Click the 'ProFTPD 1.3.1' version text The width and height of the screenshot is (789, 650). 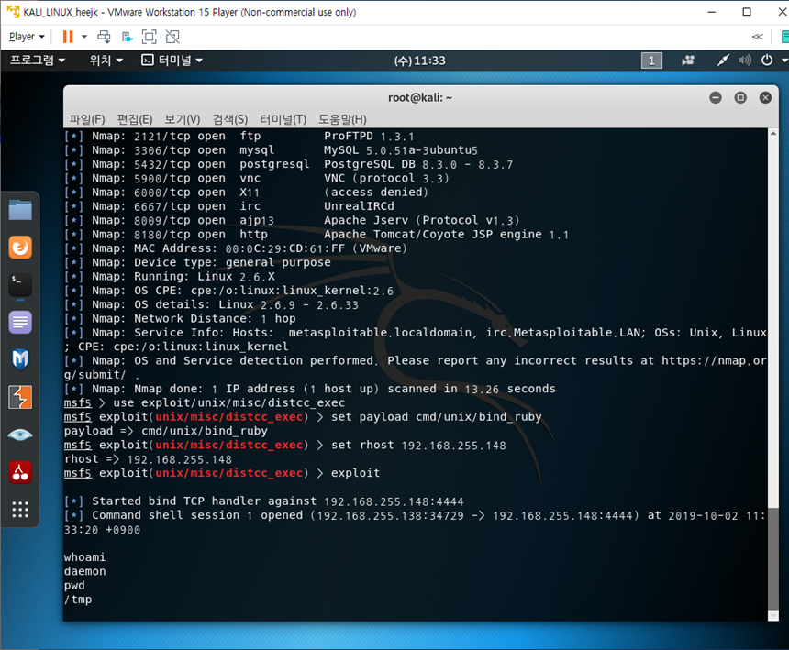pyautogui.click(x=369, y=137)
